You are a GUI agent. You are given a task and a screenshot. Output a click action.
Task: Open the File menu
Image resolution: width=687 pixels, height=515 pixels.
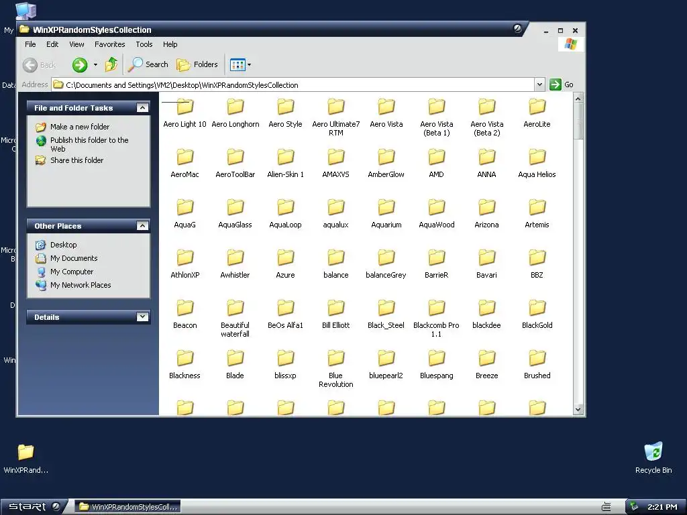[x=30, y=44]
